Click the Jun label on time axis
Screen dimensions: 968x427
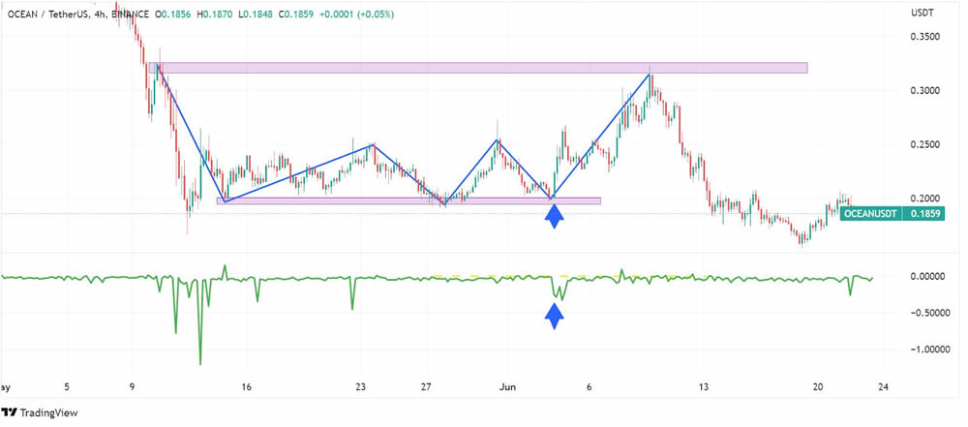click(508, 387)
